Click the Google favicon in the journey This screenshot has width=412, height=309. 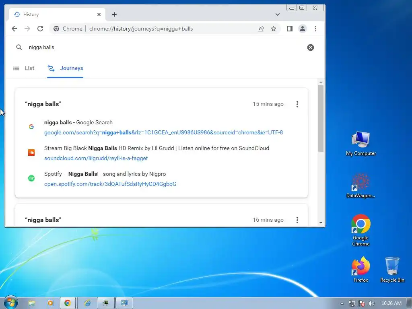click(31, 127)
